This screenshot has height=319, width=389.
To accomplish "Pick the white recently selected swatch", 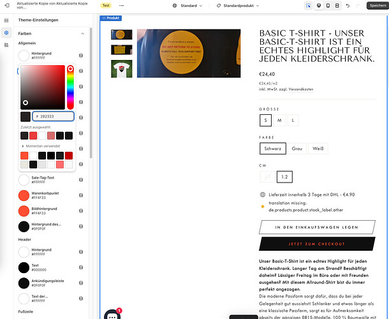I will [x=42, y=135].
